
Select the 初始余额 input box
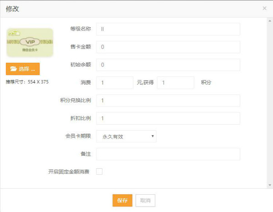tap(168, 65)
